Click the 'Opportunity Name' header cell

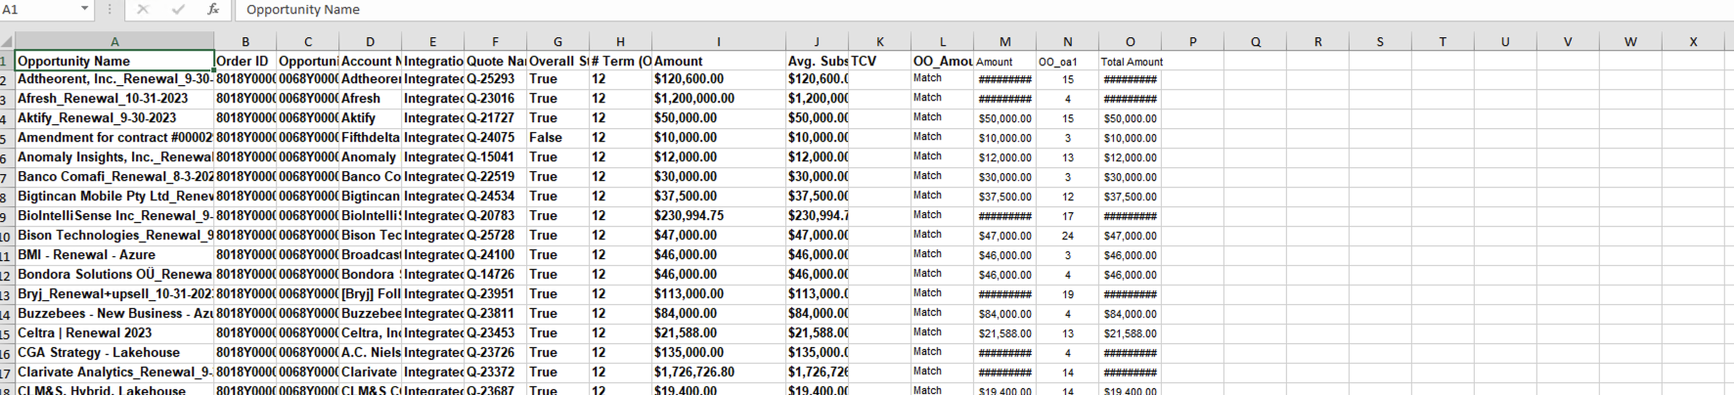point(114,61)
